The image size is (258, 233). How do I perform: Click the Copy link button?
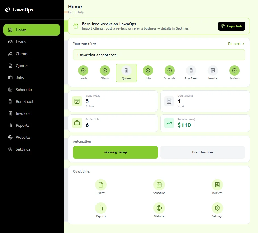[x=232, y=26]
